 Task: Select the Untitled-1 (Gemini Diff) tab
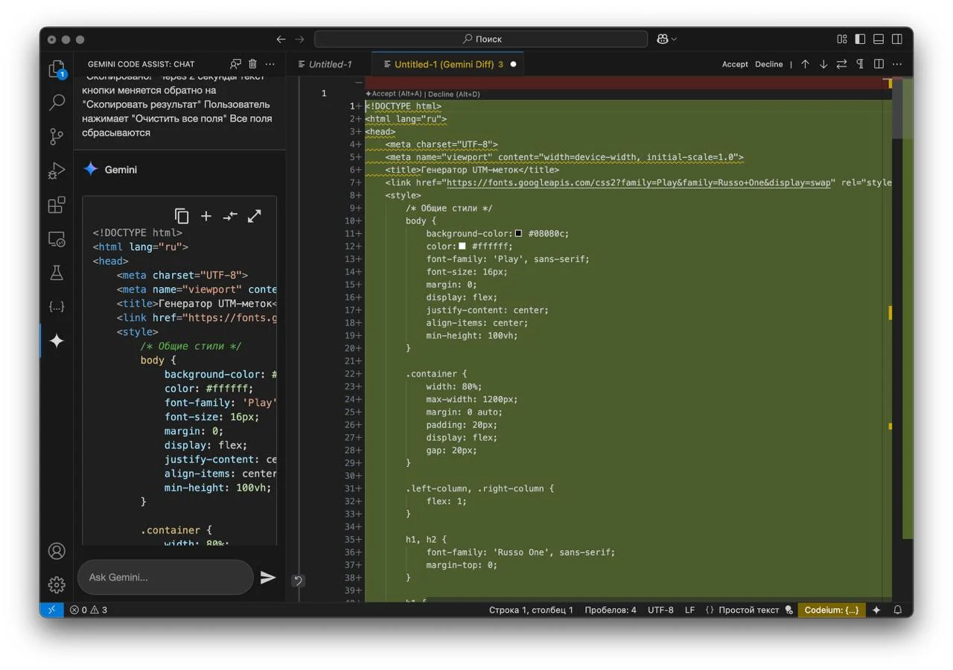click(x=444, y=64)
